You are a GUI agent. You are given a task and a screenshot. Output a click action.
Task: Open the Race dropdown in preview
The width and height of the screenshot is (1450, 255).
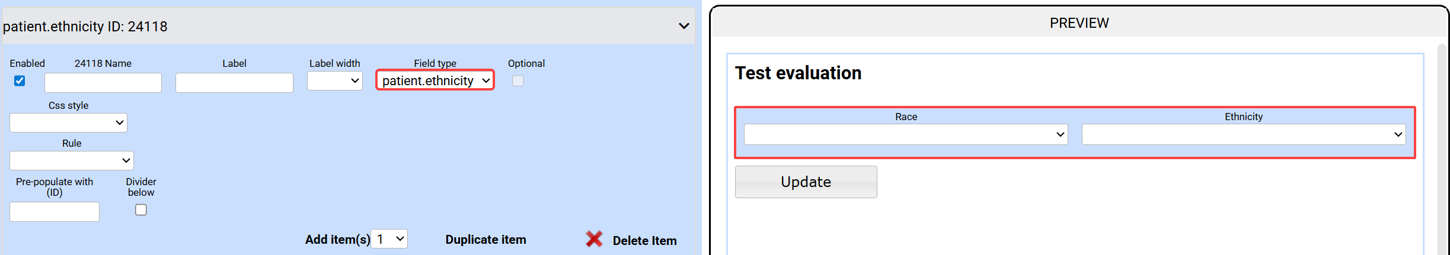[906, 134]
